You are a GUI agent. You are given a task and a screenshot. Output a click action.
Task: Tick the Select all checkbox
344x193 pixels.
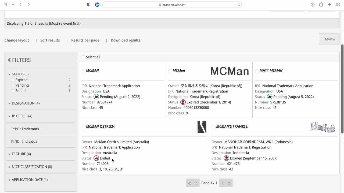tap(83, 57)
